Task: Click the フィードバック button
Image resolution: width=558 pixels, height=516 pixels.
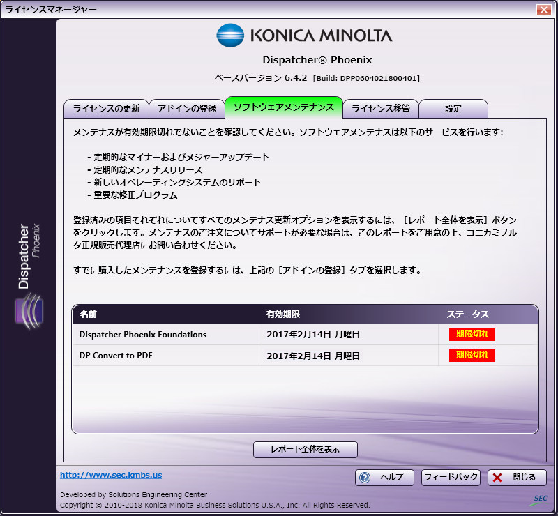Action: pyautogui.click(x=451, y=477)
